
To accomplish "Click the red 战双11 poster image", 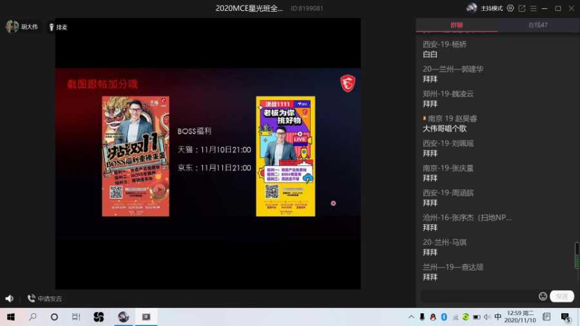I will pos(135,156).
